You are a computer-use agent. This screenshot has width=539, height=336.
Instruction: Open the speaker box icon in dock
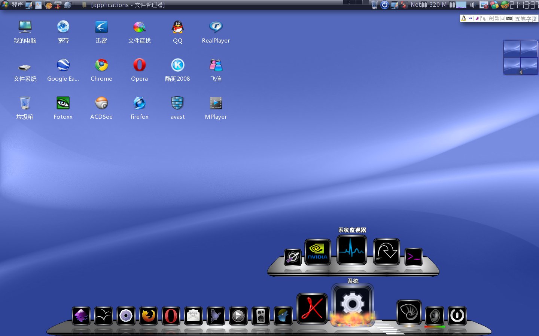pos(261,316)
